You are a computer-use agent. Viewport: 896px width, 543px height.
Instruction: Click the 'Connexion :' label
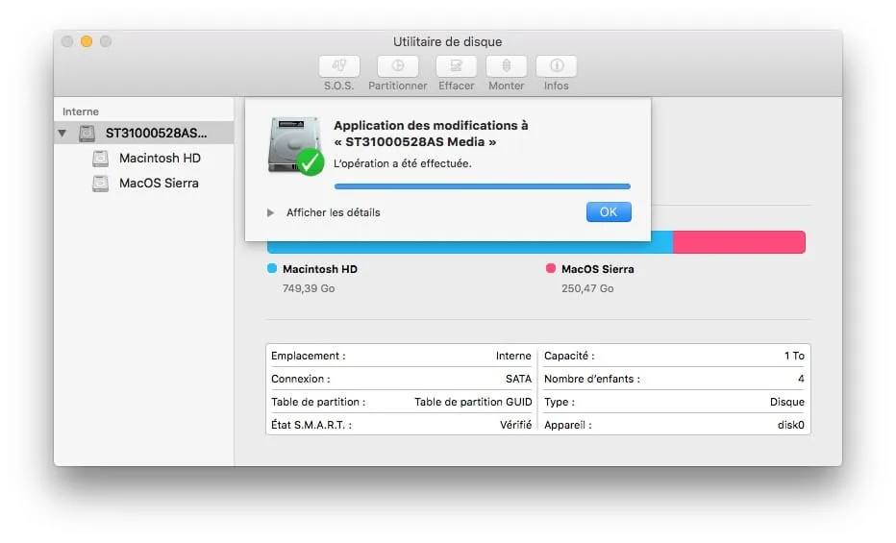pyautogui.click(x=301, y=379)
